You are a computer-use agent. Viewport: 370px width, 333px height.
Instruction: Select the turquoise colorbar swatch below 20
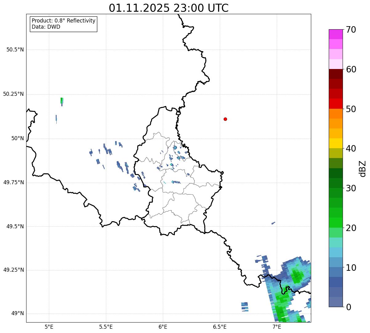(336, 242)
